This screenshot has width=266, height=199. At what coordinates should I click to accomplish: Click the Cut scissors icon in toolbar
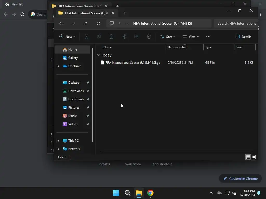(86, 37)
